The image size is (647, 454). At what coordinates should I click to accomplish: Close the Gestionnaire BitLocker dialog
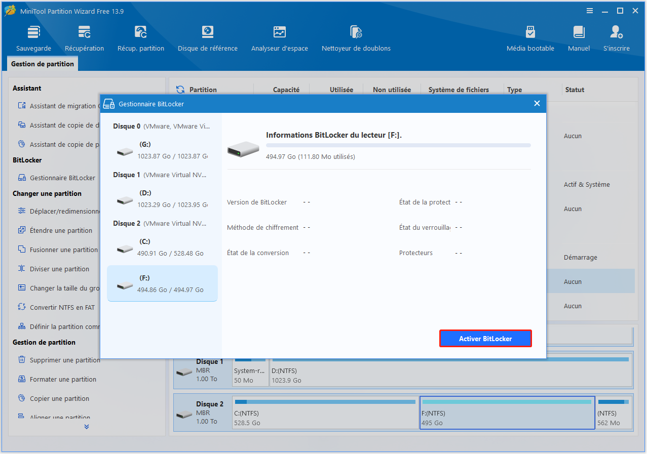coord(537,103)
